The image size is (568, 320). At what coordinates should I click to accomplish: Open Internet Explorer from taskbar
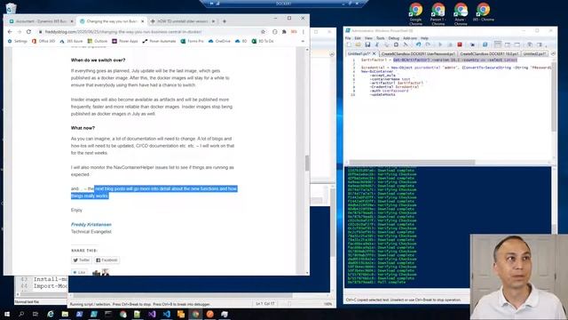51,314
